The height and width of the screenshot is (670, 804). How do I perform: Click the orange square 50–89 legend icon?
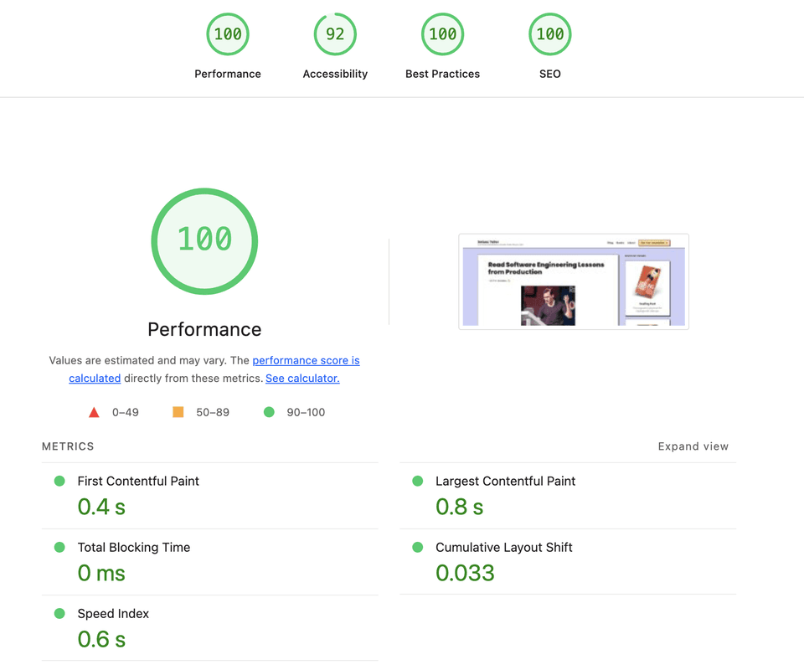[178, 412]
